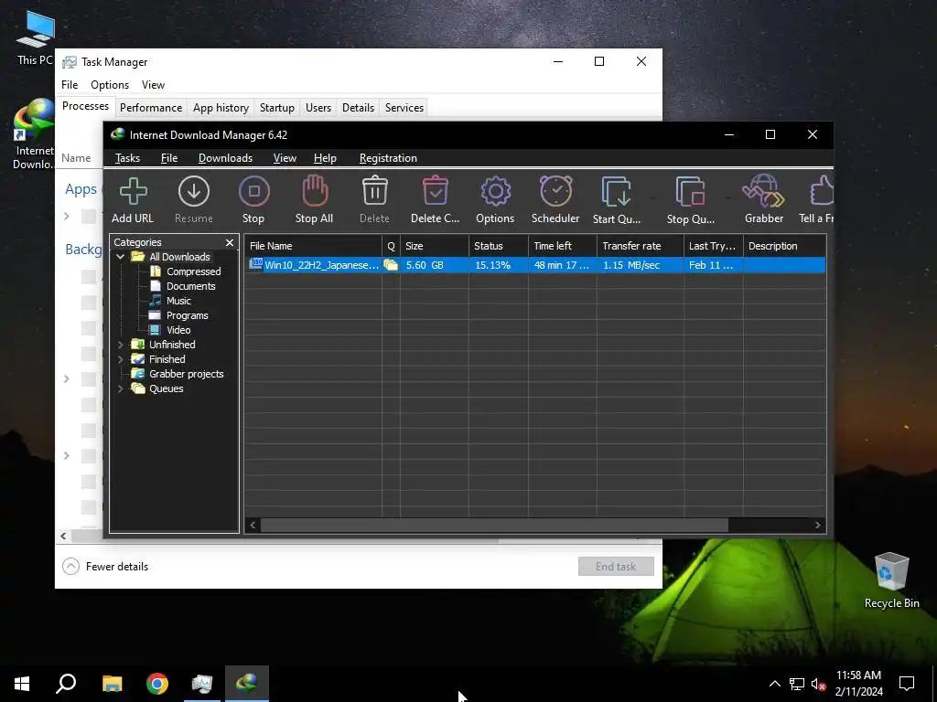Open the Details tab in Task Manager

[358, 108]
